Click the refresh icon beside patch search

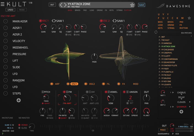(x=156, y=32)
